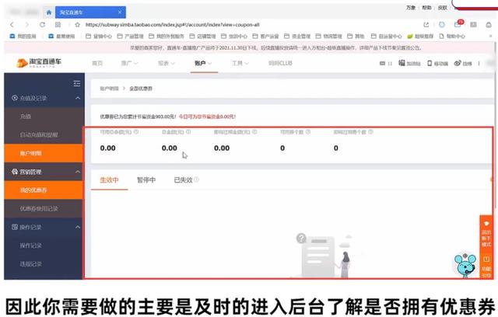Open 首页 in the top navigation
498x317 pixels.
point(96,64)
